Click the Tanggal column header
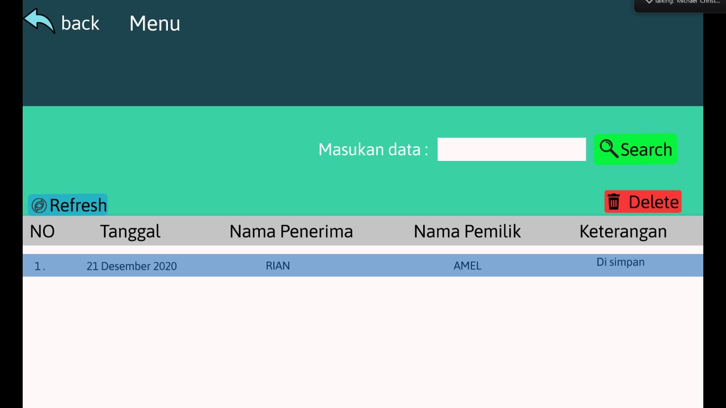This screenshot has width=726, height=408. 130,231
